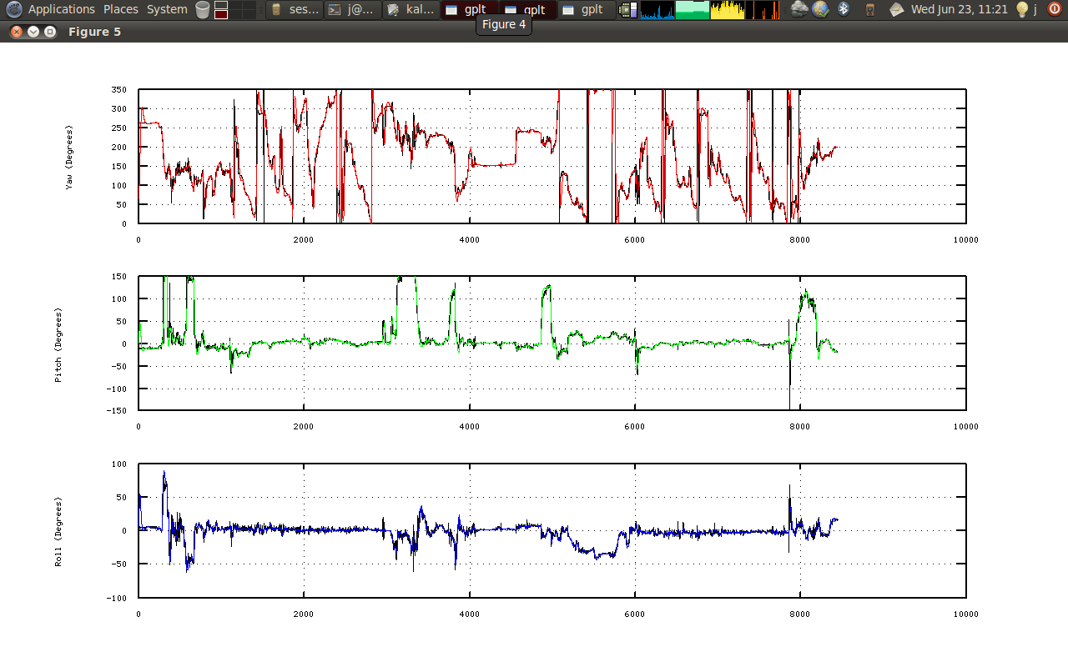The image size is (1068, 667).
Task: Switch to the workspace cell above the red one
Action: coord(221,5)
